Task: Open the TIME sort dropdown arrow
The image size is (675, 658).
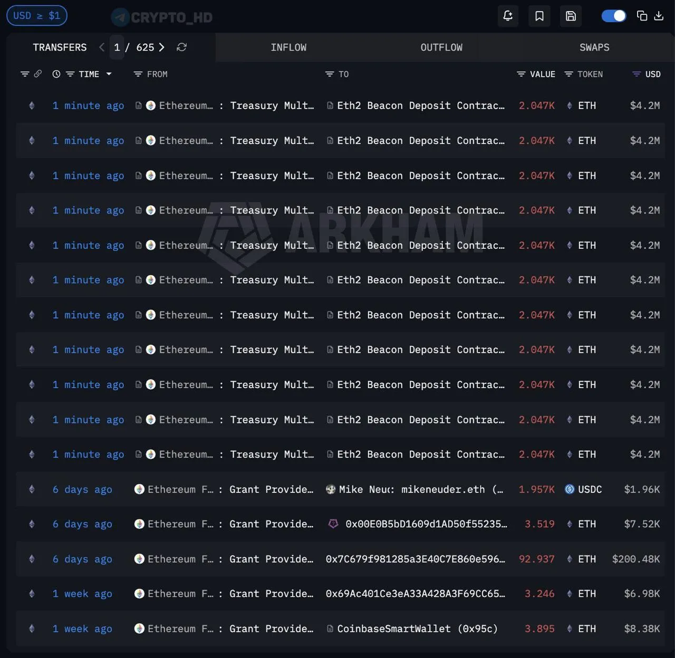Action: click(109, 74)
